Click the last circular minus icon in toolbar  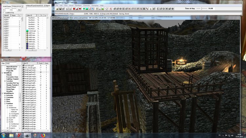pyautogui.click(x=173, y=9)
